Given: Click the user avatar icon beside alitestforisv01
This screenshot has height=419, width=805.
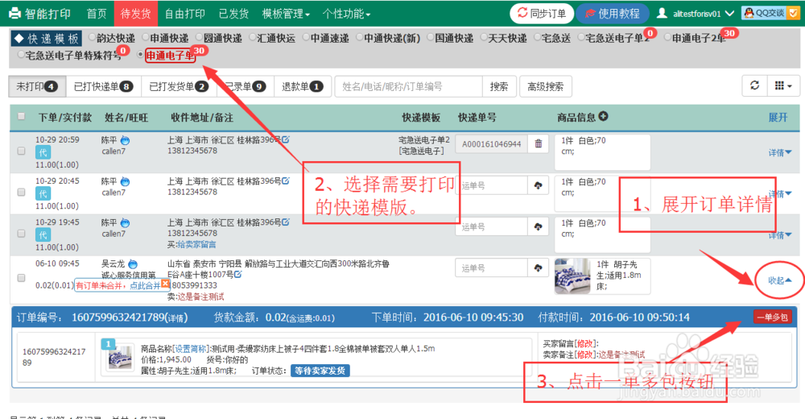Looking at the screenshot, I should pyautogui.click(x=662, y=13).
